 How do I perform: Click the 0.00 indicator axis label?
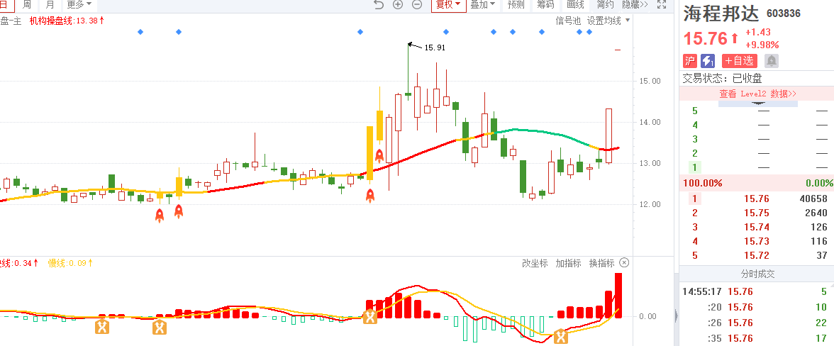647,316
